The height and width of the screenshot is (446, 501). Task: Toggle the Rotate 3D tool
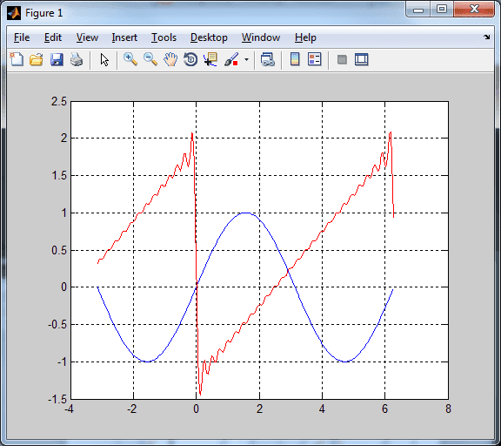[190, 59]
